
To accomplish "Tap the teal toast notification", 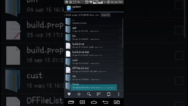I will (94, 87).
